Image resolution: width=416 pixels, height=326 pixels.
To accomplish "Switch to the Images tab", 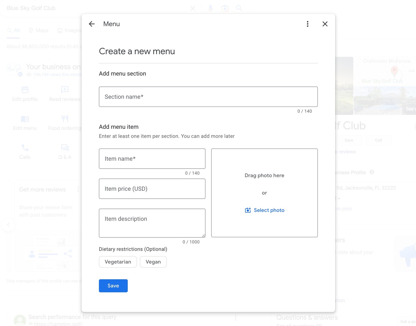I will tap(69, 30).
